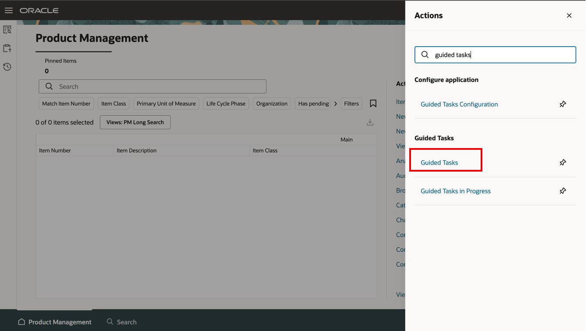Open the Guided Tasks link
The height and width of the screenshot is (331, 586).
coord(440,162)
